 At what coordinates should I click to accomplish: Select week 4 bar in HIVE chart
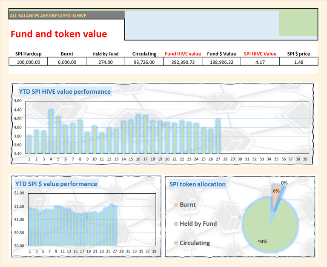point(51,132)
